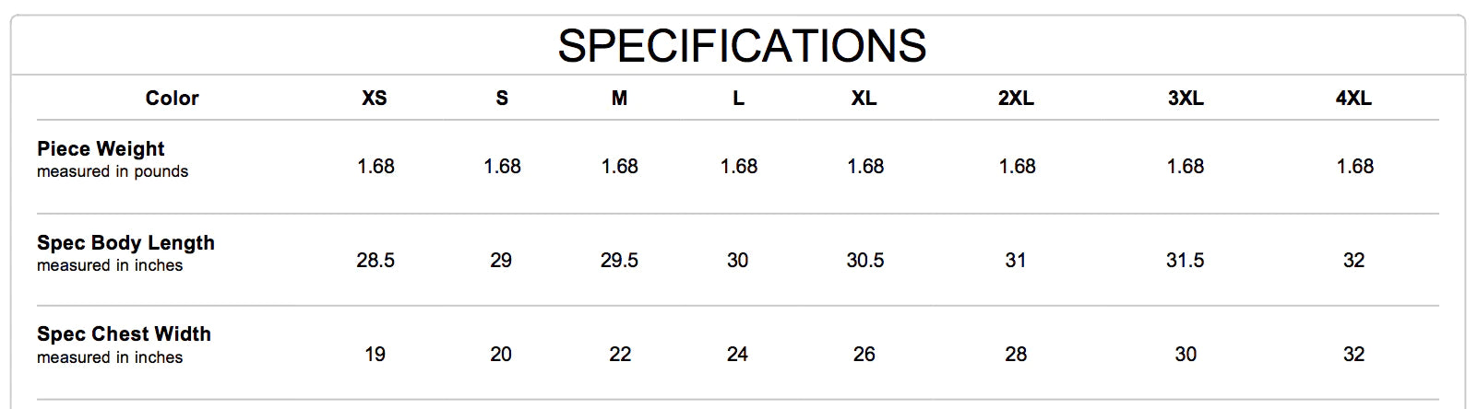The width and height of the screenshot is (1478, 409).
Task: Select the M body length value 29.5
Action: [x=619, y=261]
